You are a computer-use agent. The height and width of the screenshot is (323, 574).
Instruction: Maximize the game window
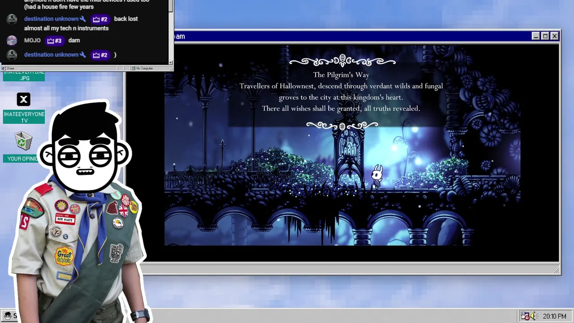tap(545, 36)
